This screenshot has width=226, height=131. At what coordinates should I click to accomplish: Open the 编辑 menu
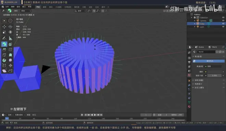pyautogui.click(x=13, y=7)
